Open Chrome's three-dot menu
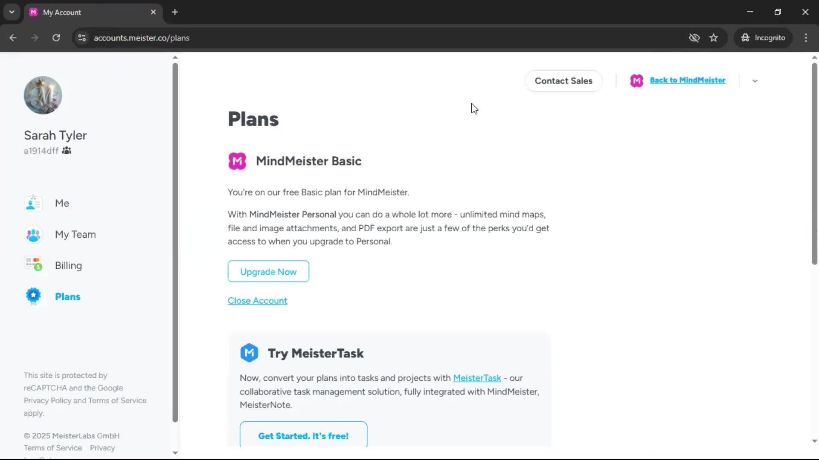The image size is (819, 460). (x=806, y=38)
